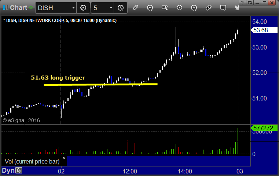This screenshot has height=176, width=279.
Task: Toggle the green symbol link circle
Action: (x=31, y=8)
